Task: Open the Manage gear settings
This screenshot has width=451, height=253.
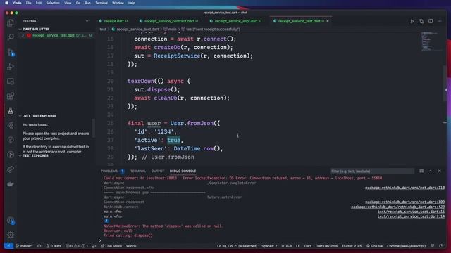Action: (x=11, y=235)
